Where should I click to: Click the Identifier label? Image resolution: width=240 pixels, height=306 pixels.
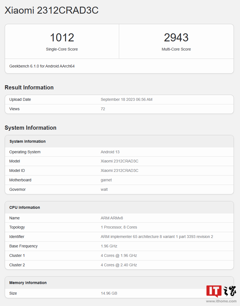(17, 237)
